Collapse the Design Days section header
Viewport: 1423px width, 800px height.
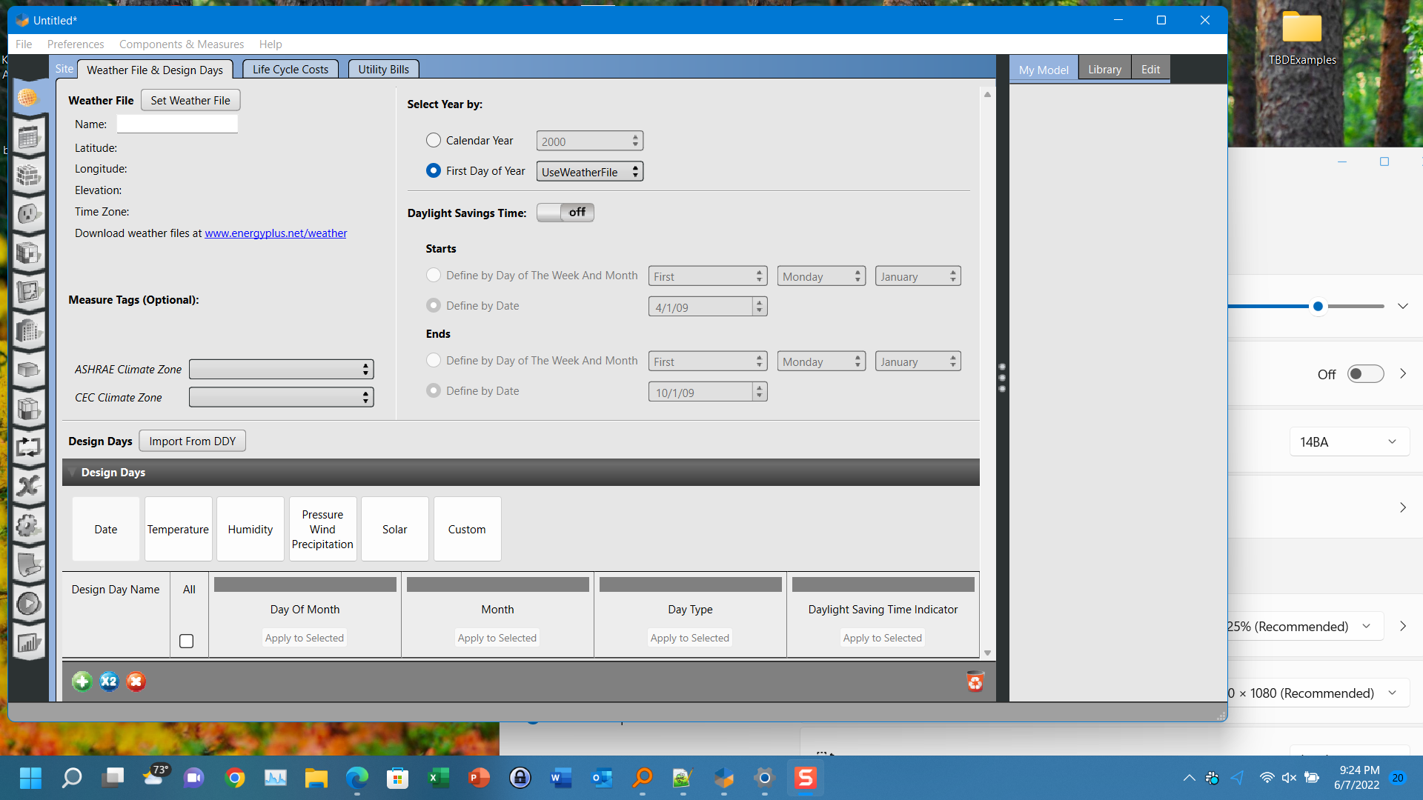pos(72,472)
